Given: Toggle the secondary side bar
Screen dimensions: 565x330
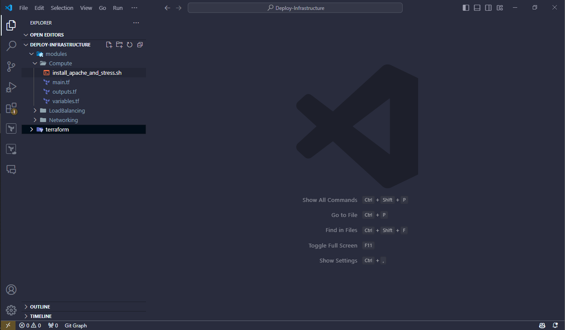Looking at the screenshot, I should [488, 8].
